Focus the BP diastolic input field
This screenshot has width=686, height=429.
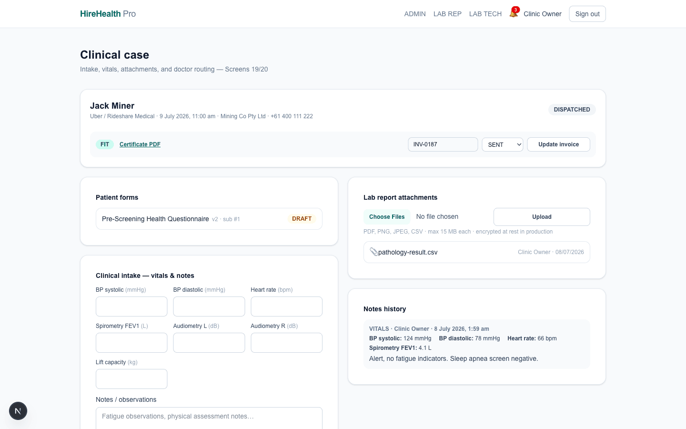(x=209, y=306)
